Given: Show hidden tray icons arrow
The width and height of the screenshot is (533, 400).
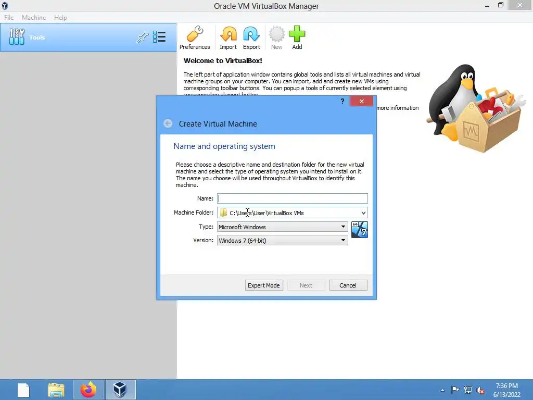Looking at the screenshot, I should click(x=442, y=390).
